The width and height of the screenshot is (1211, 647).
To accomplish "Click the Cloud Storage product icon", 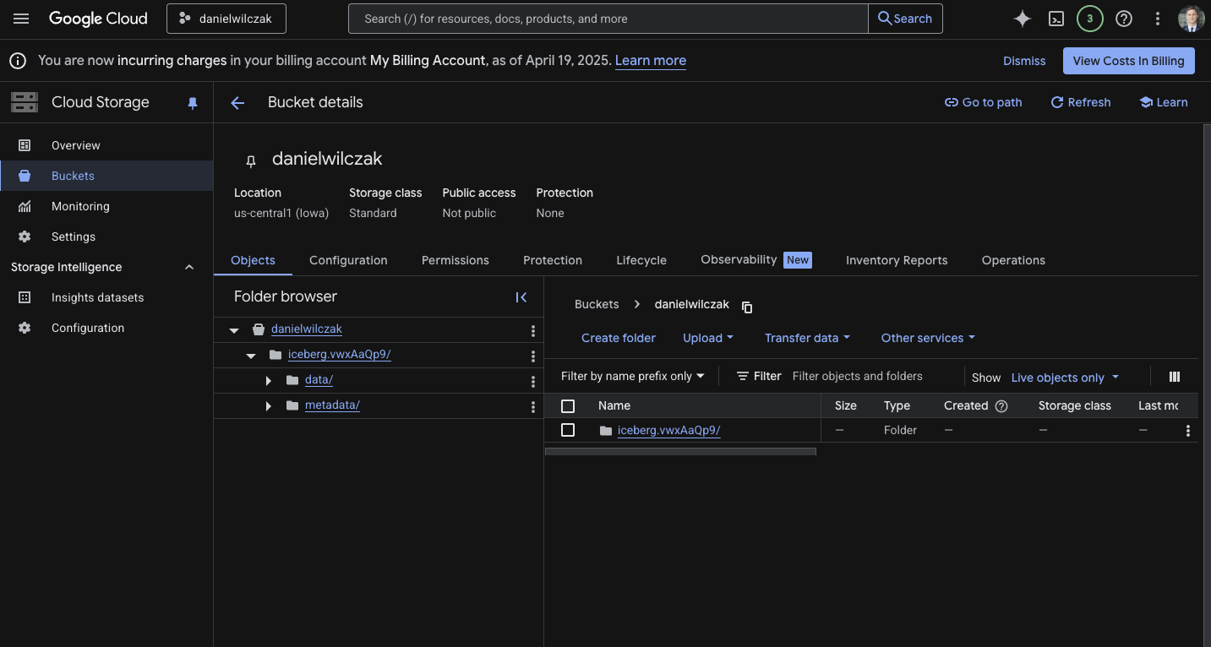I will (x=25, y=103).
